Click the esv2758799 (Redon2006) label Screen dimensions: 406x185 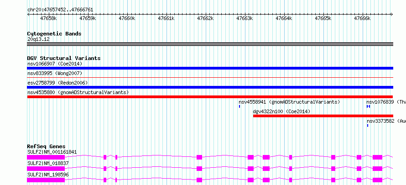(57, 83)
